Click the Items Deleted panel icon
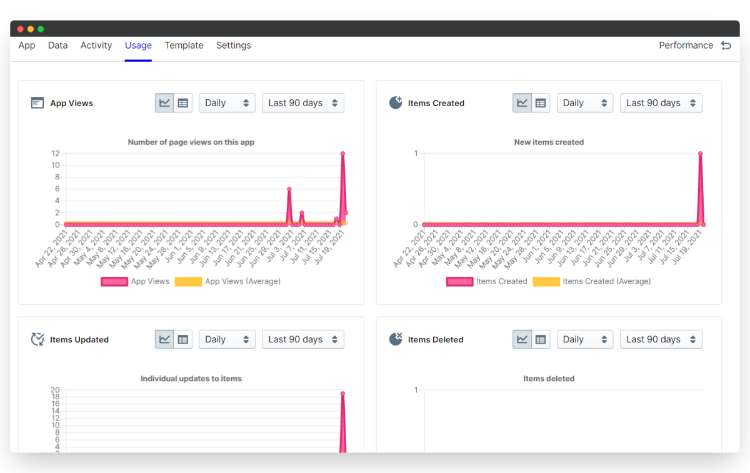 coord(396,339)
